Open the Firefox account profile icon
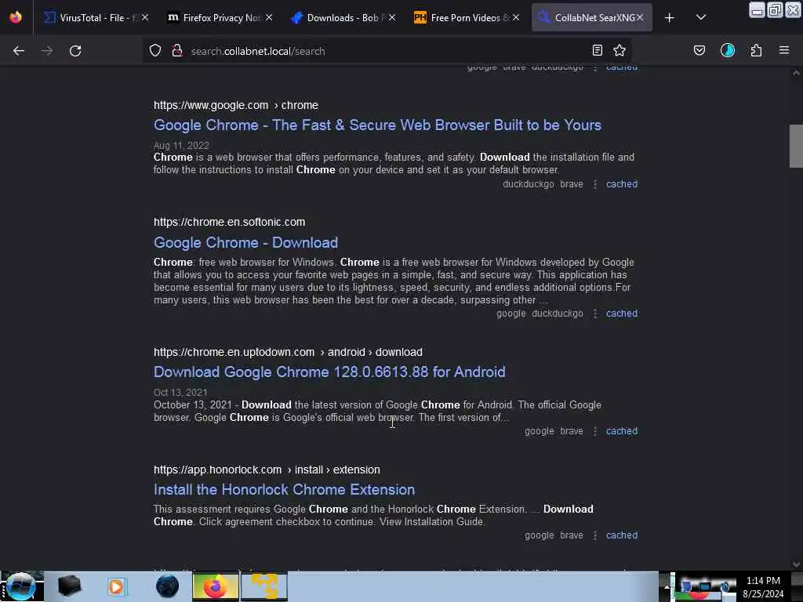 coord(728,50)
